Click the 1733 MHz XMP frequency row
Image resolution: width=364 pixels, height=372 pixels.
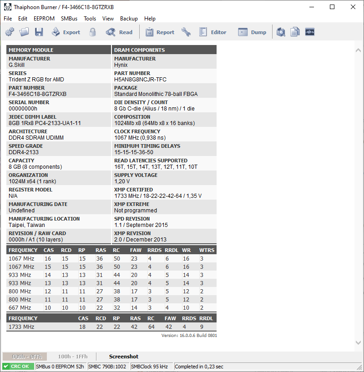tap(111, 327)
